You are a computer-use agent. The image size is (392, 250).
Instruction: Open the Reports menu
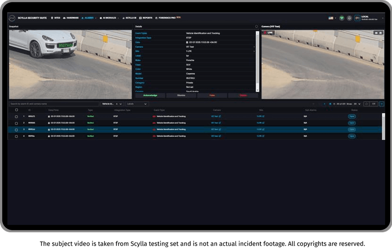[146, 18]
